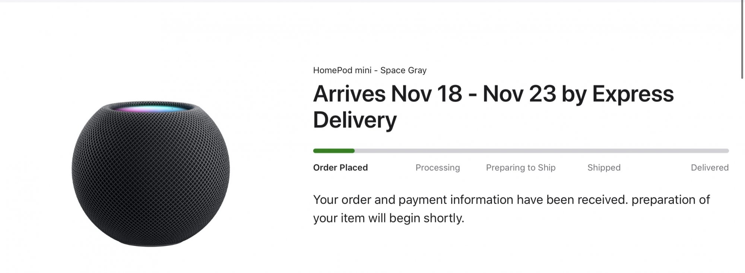
Task: Click the page scrollbar on the right edge
Action: [742, 41]
